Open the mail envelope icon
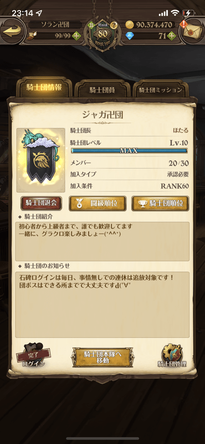The width and height of the screenshot is (205, 444). click(x=192, y=31)
